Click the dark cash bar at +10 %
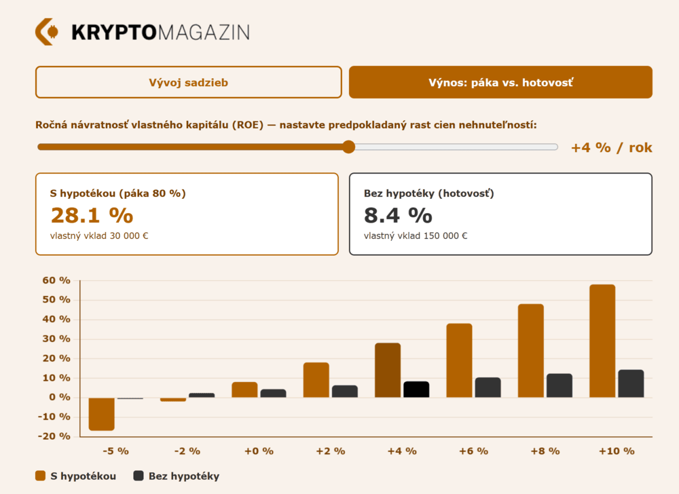 [x=631, y=383]
